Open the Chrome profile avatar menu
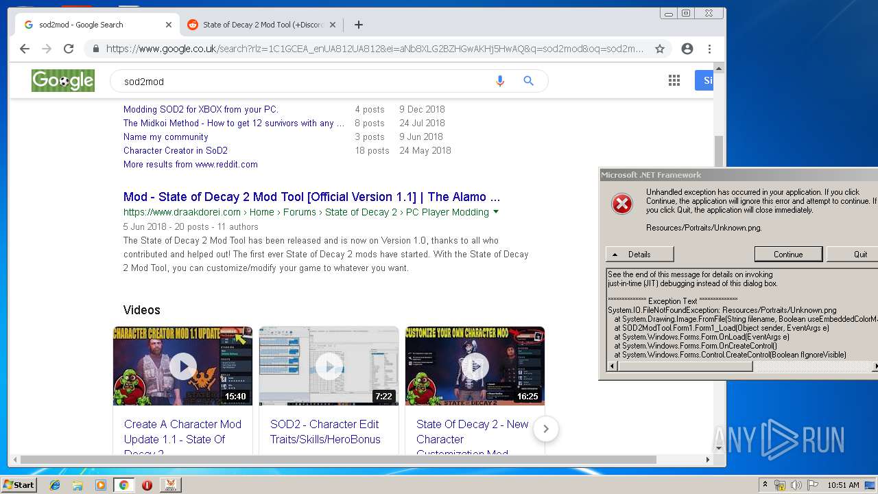 [687, 49]
